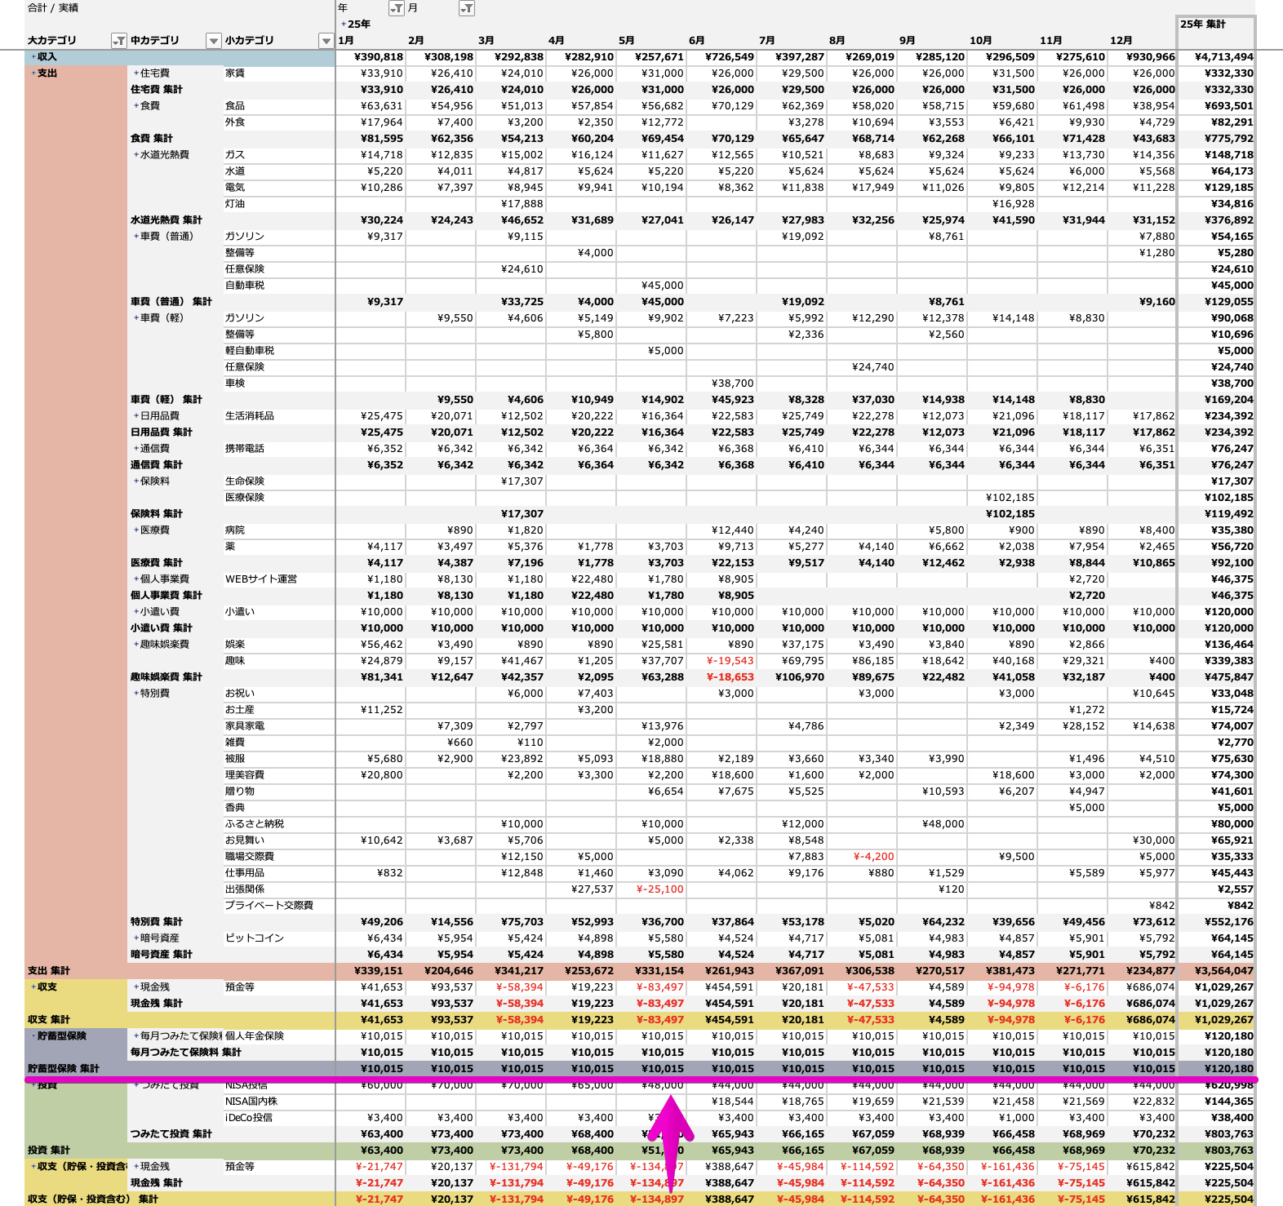The width and height of the screenshot is (1283, 1206).
Task: Toggle the 趣味娯楽費 group expand icon
Action: (135, 645)
